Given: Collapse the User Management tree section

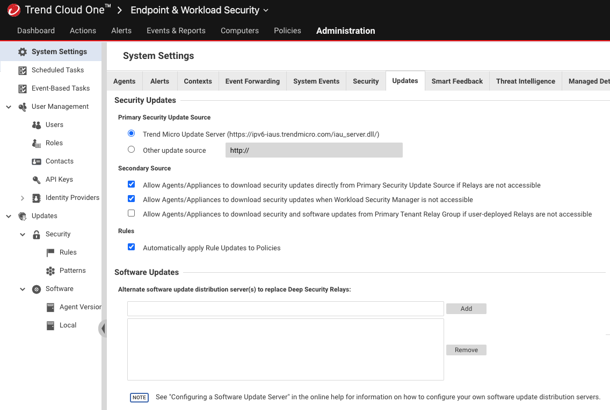Looking at the screenshot, I should tap(9, 107).
